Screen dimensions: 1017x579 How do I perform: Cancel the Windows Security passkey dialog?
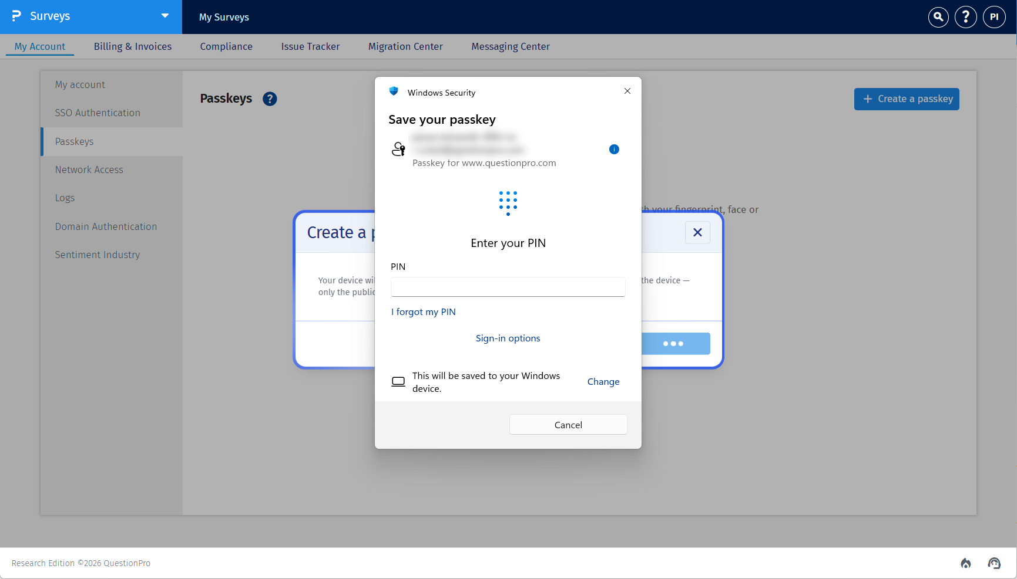click(568, 425)
